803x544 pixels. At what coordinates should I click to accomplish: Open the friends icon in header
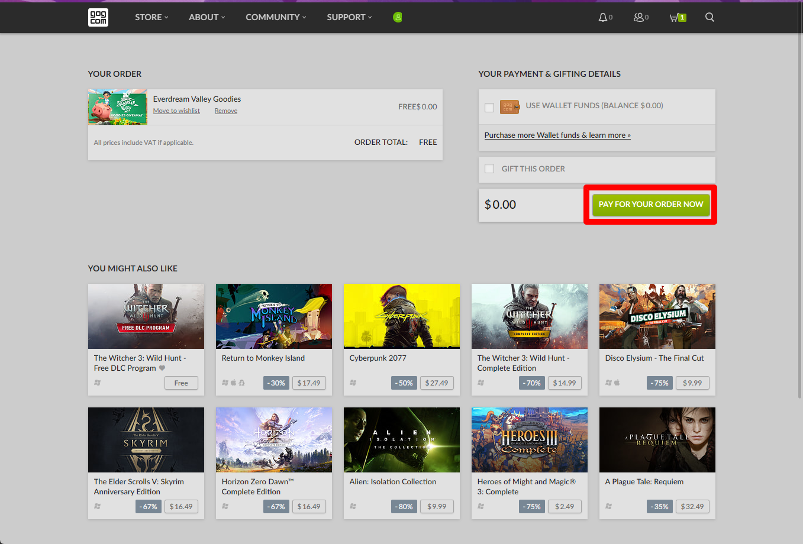[x=638, y=17]
